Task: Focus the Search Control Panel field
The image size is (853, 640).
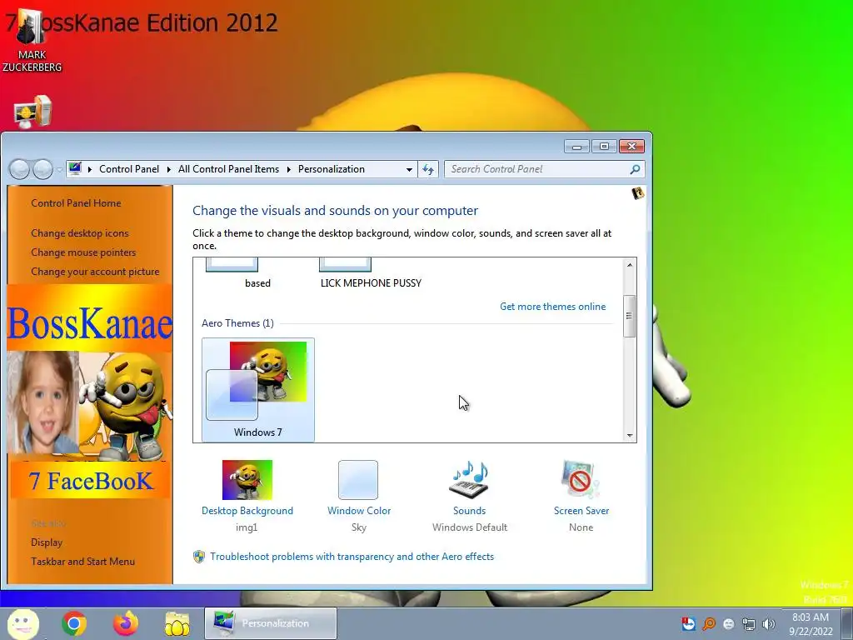Action: click(x=539, y=169)
